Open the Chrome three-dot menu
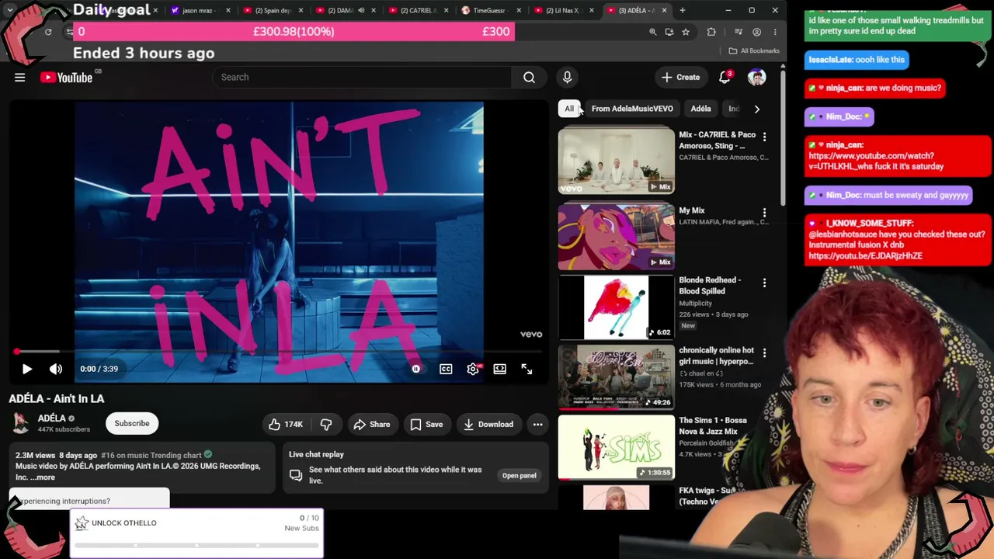This screenshot has height=559, width=994. point(775,32)
